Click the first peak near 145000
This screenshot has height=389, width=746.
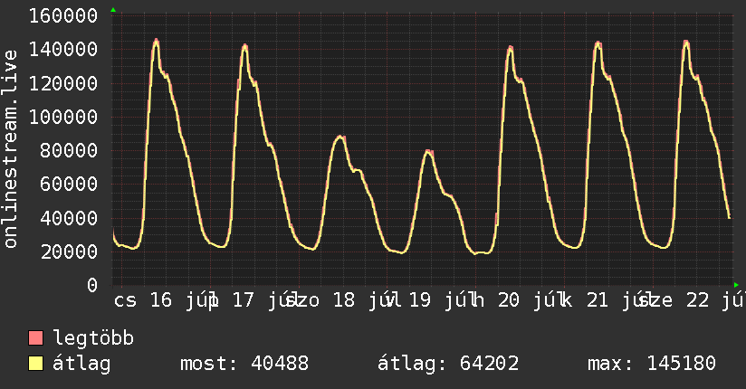(x=156, y=41)
